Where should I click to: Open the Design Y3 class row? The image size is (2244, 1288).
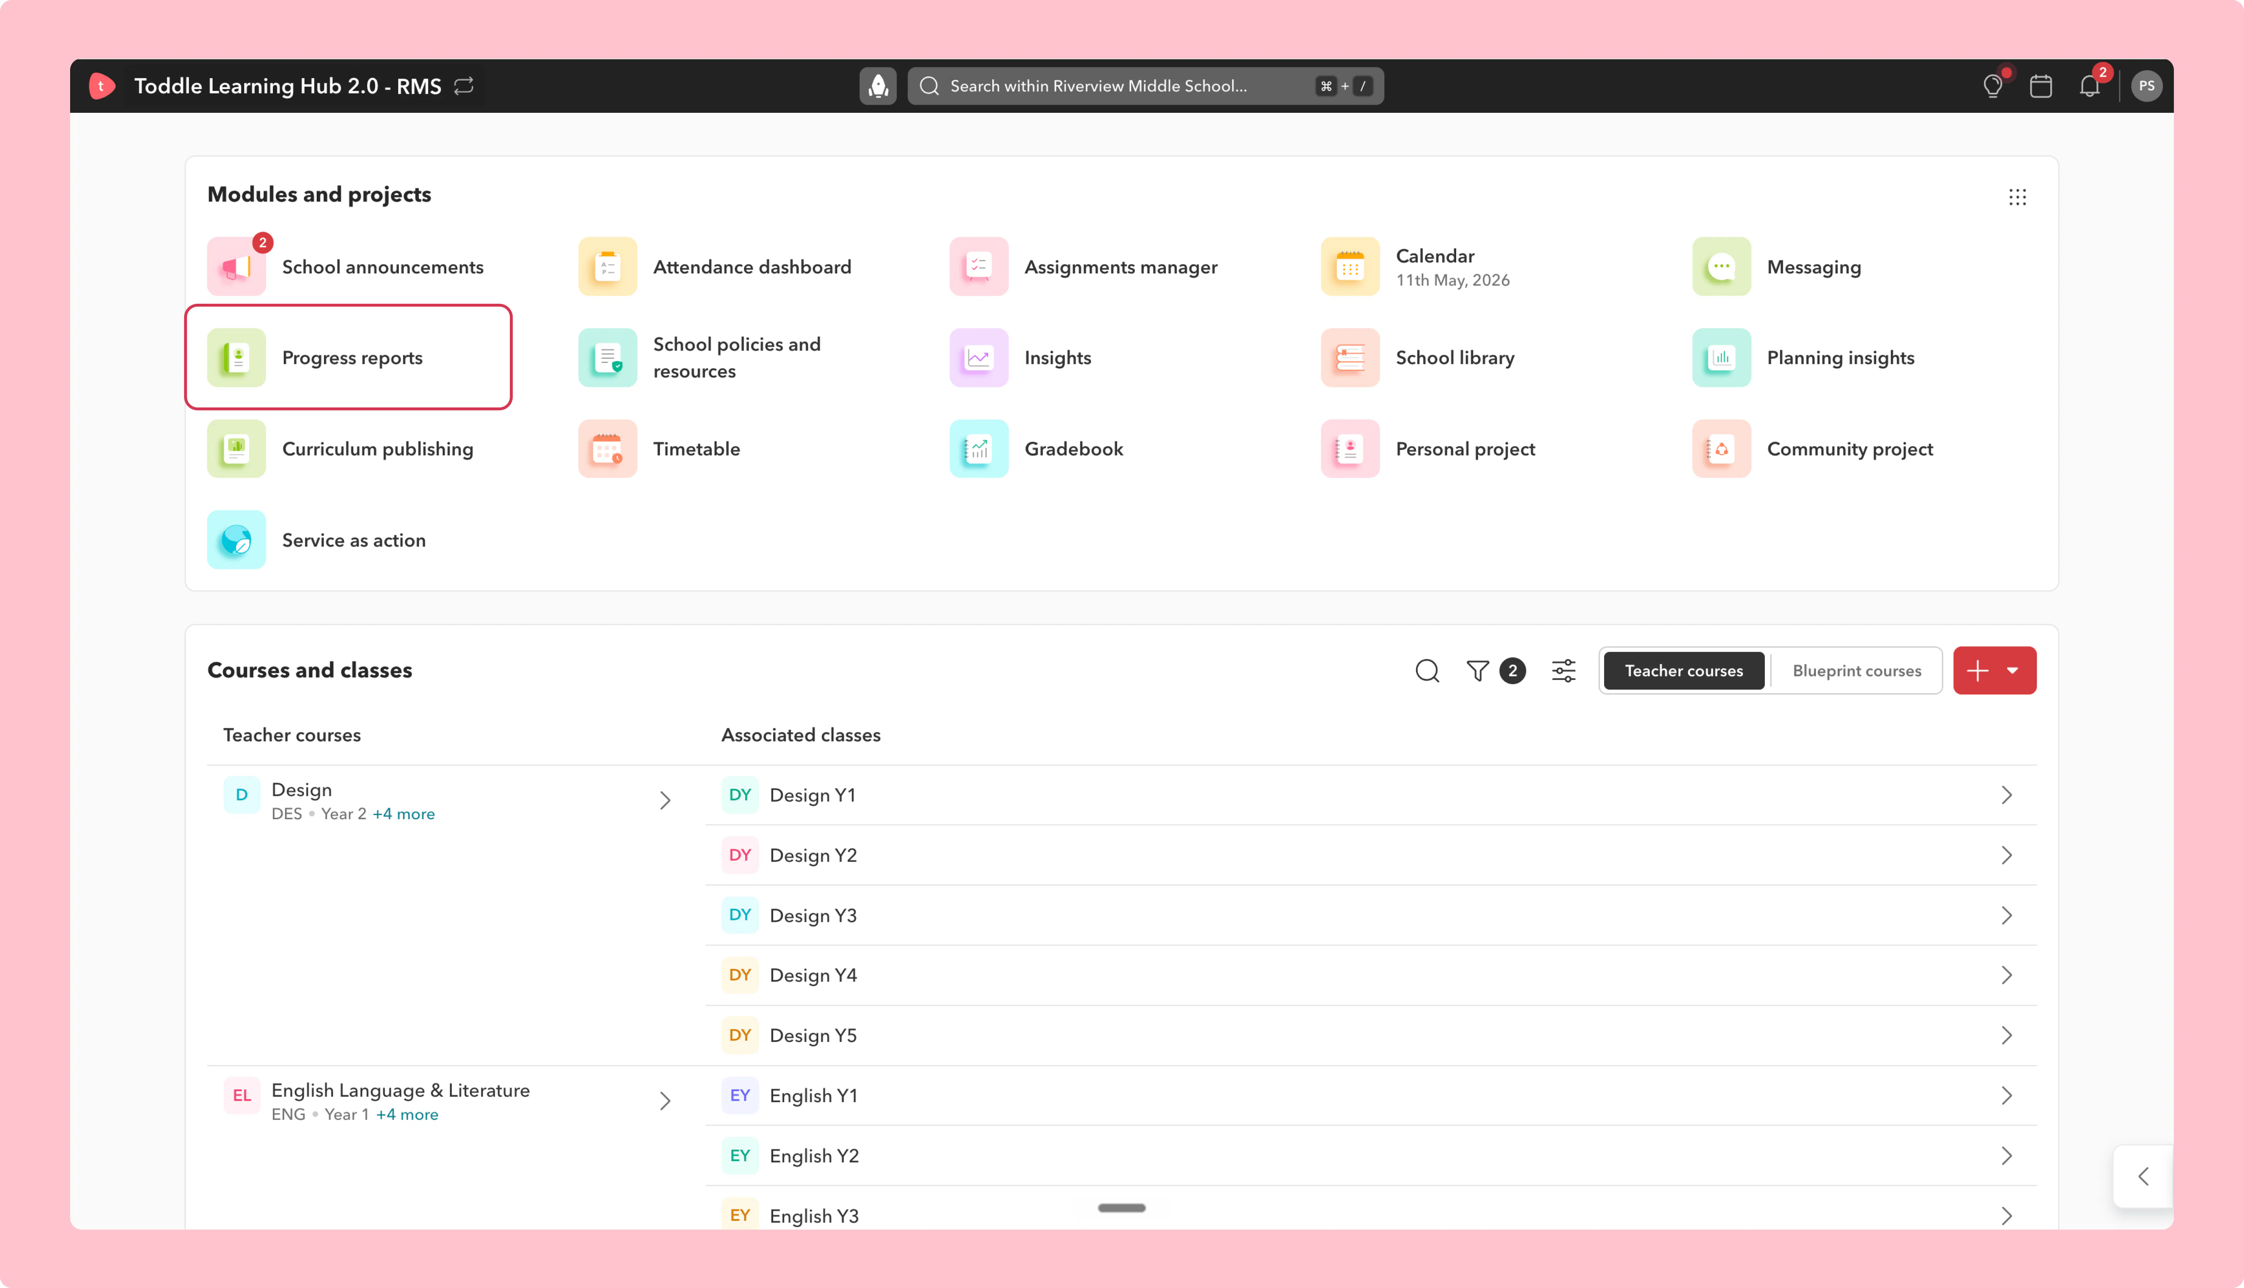[x=1370, y=916]
